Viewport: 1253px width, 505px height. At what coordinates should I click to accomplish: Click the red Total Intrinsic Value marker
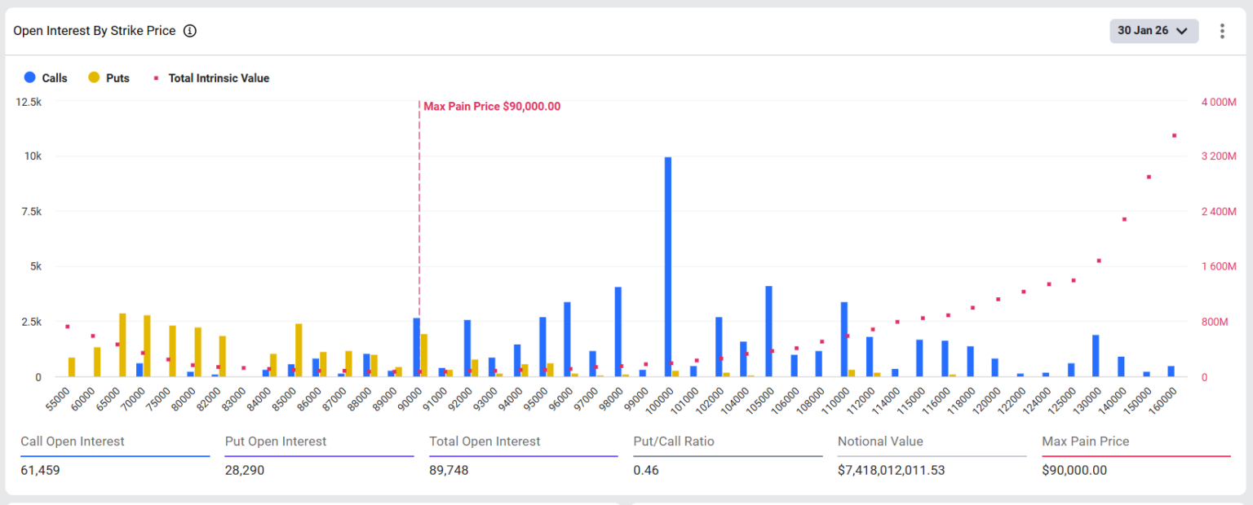click(x=156, y=78)
